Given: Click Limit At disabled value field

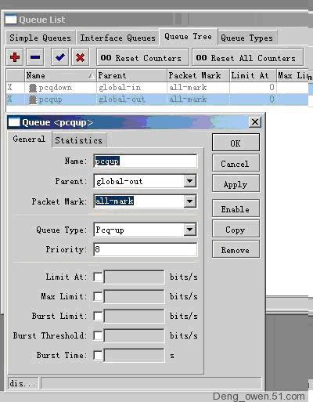Looking at the screenshot, I should [x=134, y=277].
